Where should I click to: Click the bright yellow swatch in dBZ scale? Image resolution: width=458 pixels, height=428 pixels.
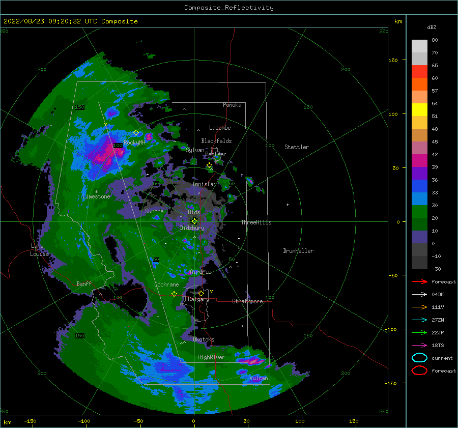click(419, 109)
